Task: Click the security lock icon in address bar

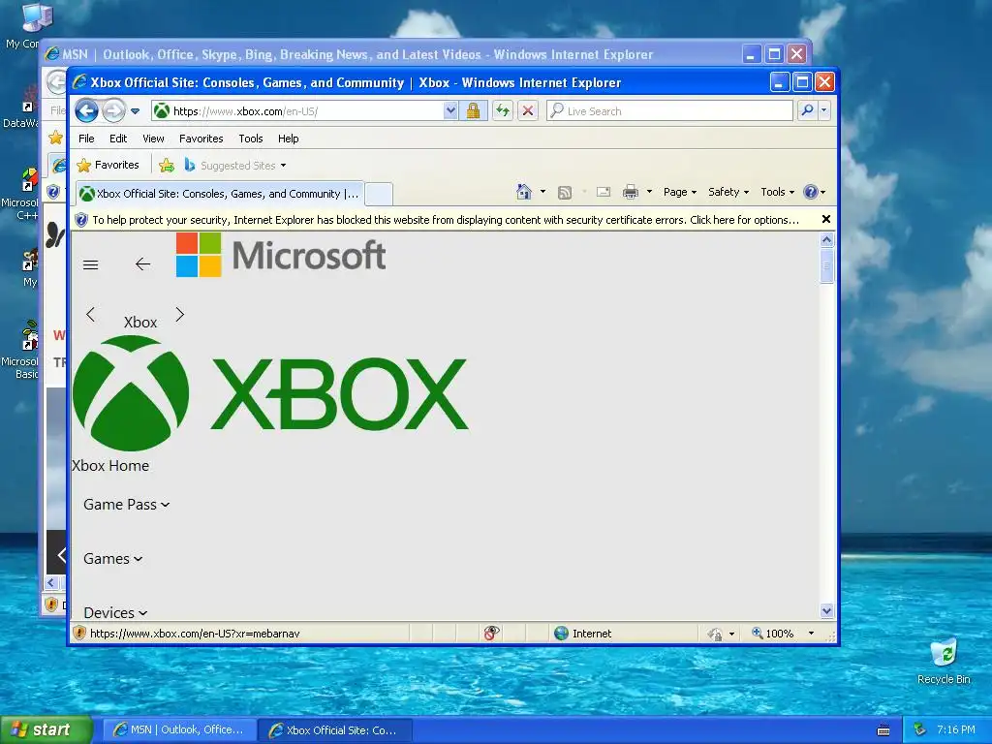Action: [x=473, y=111]
